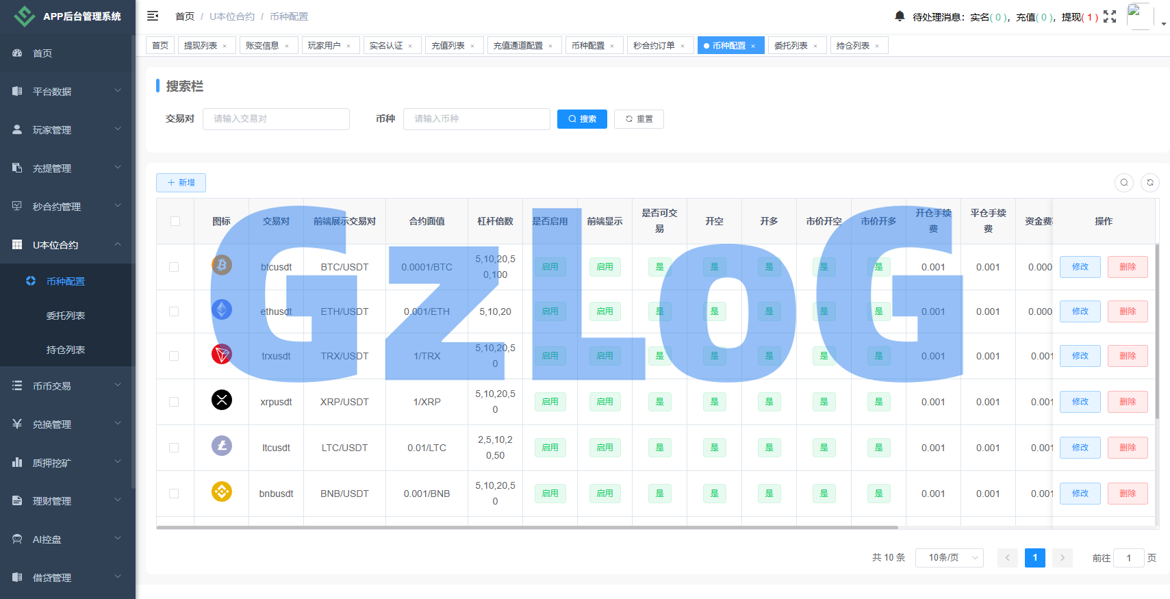Image resolution: width=1170 pixels, height=599 pixels.
Task: Toggle fullscreen mode icon
Action: [1110, 16]
